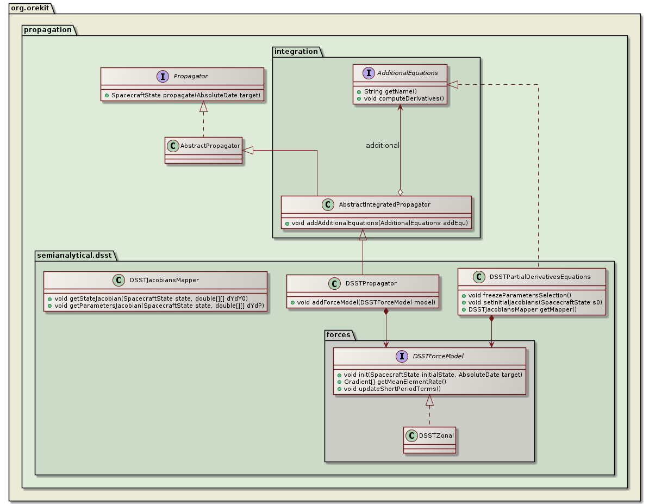The image size is (649, 504).
Task: Select the class icon on DSSTPartialDerivativesEquations
Action: click(x=478, y=277)
